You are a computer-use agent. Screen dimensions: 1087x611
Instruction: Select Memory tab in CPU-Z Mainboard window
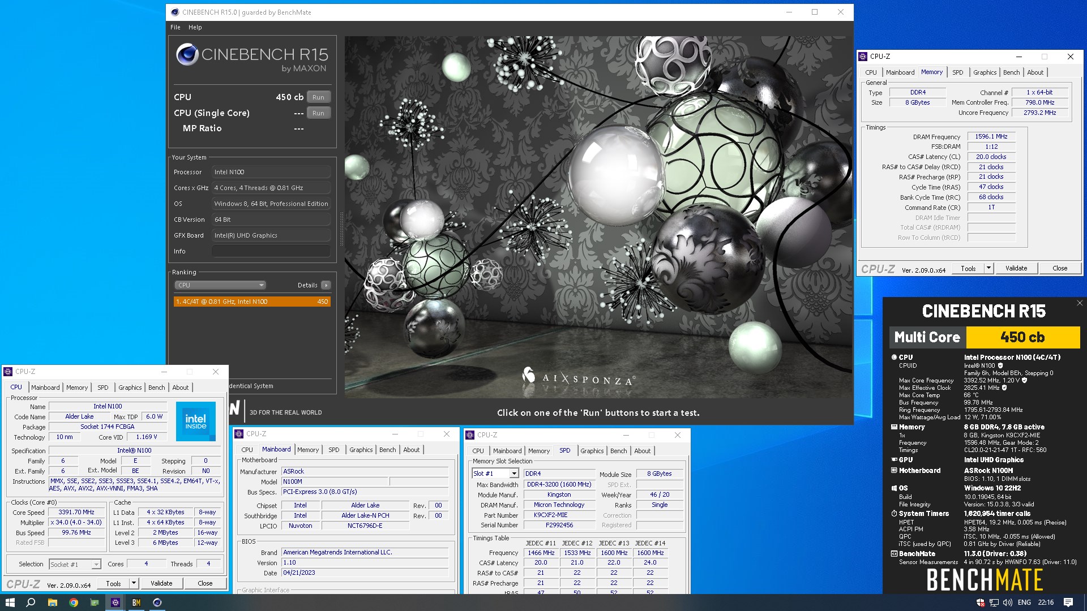[308, 450]
